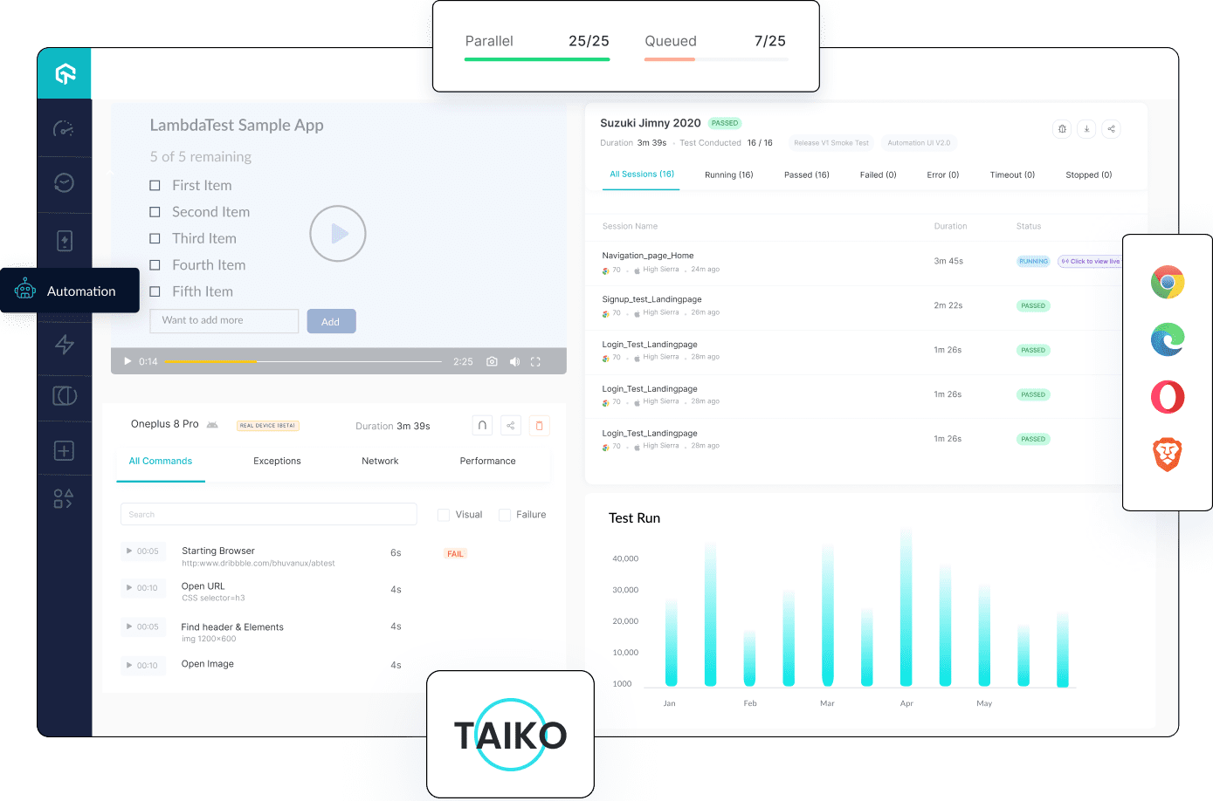Click the Add button

331,321
